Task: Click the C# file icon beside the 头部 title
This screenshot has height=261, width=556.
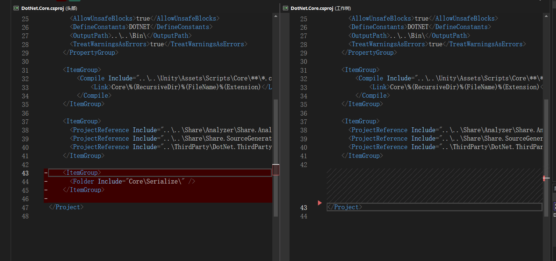Action: (x=16, y=8)
